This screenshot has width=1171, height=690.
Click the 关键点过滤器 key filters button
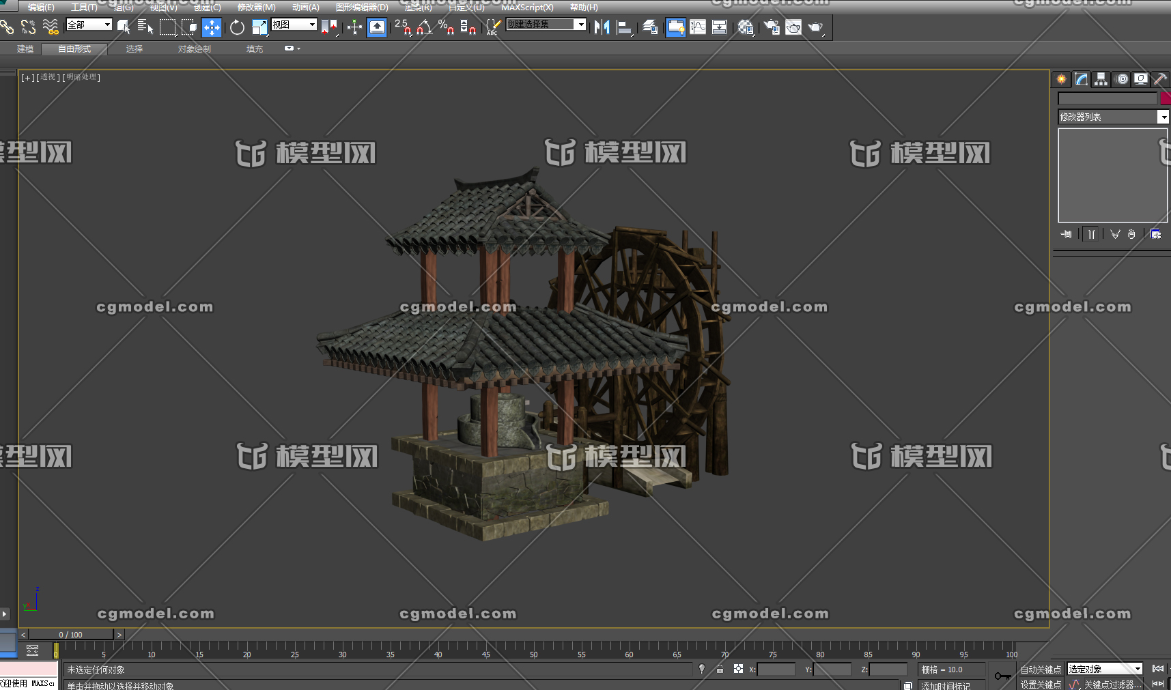1112,684
